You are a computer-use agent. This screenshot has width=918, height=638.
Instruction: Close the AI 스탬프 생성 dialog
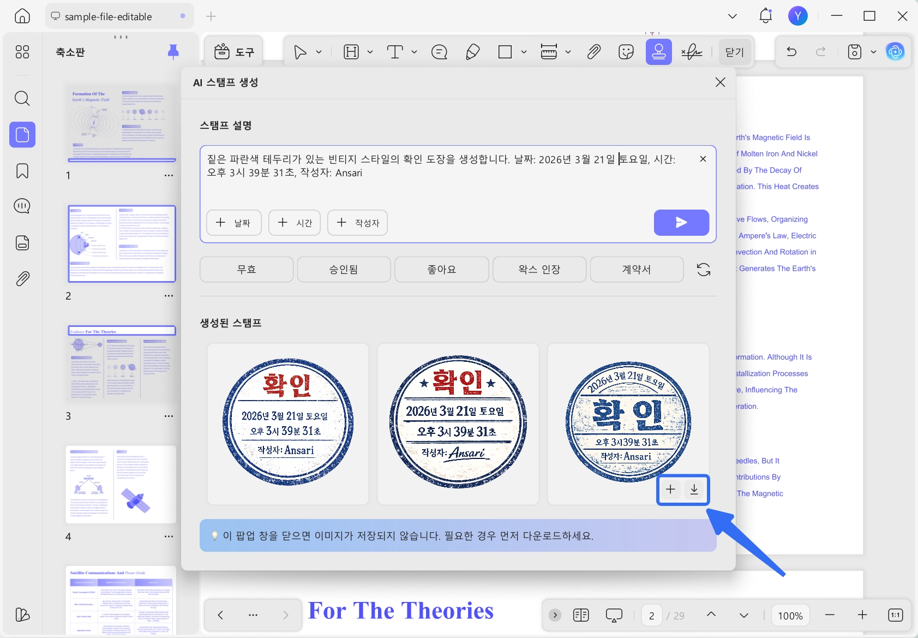(720, 82)
